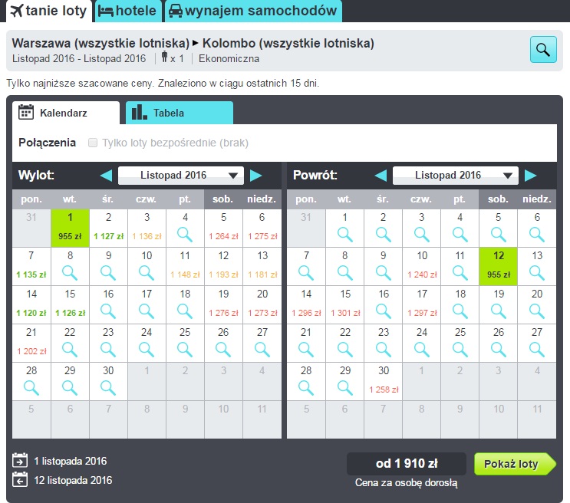Select departure November 11 at 1 148 zł
570x503 pixels.
185,266
